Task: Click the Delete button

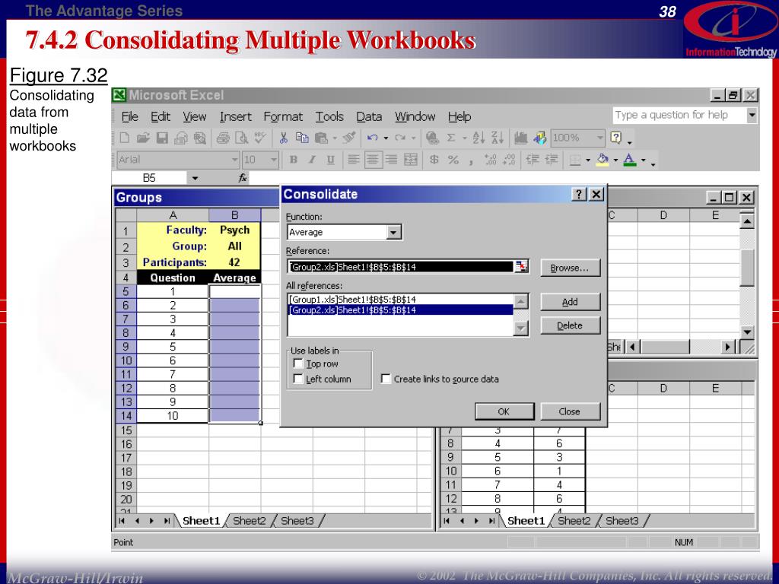Action: point(570,325)
